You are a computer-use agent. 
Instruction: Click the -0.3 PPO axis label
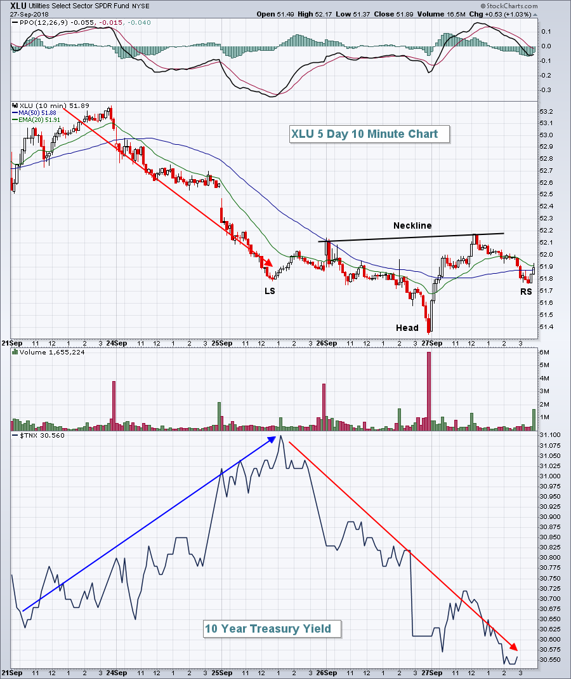(546, 90)
